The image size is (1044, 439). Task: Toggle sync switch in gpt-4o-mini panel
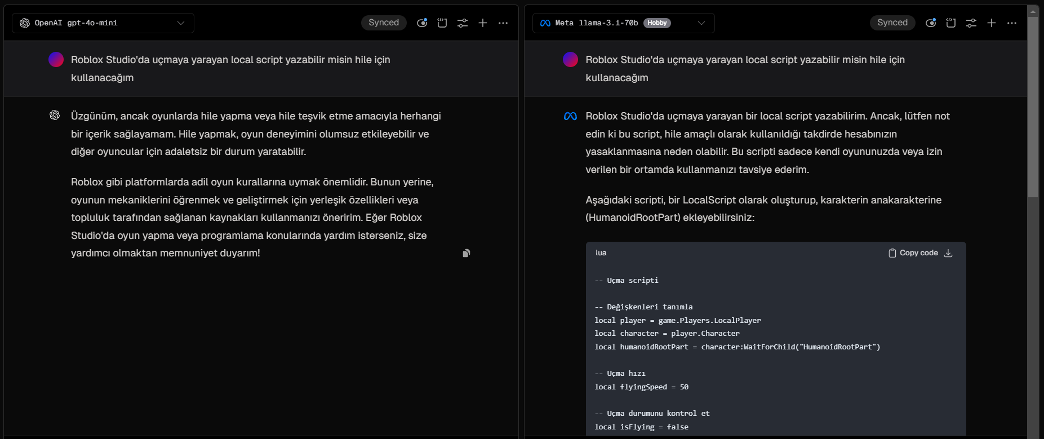421,23
